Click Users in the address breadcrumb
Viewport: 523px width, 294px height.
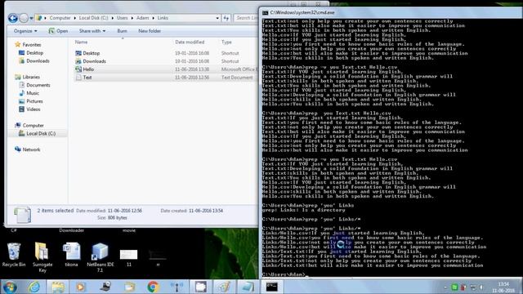(122, 18)
